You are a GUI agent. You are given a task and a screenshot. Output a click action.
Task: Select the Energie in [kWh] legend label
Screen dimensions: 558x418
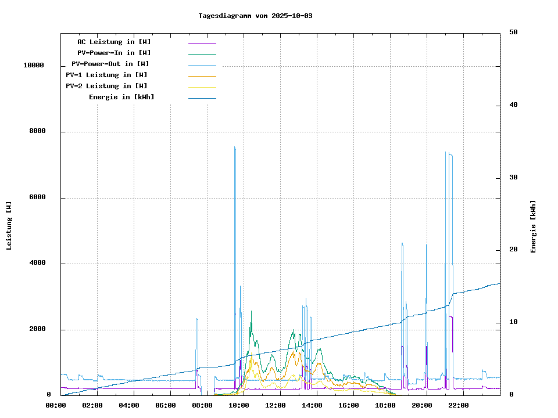(x=121, y=98)
